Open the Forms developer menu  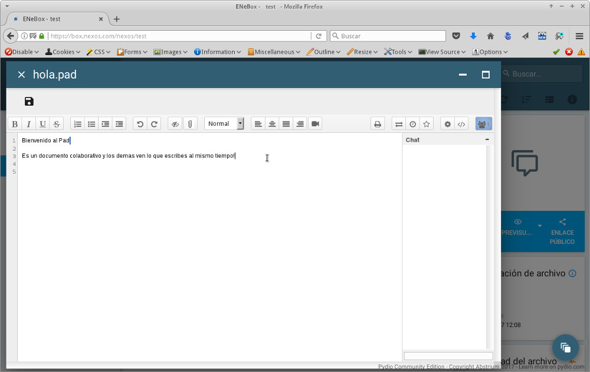pyautogui.click(x=132, y=51)
